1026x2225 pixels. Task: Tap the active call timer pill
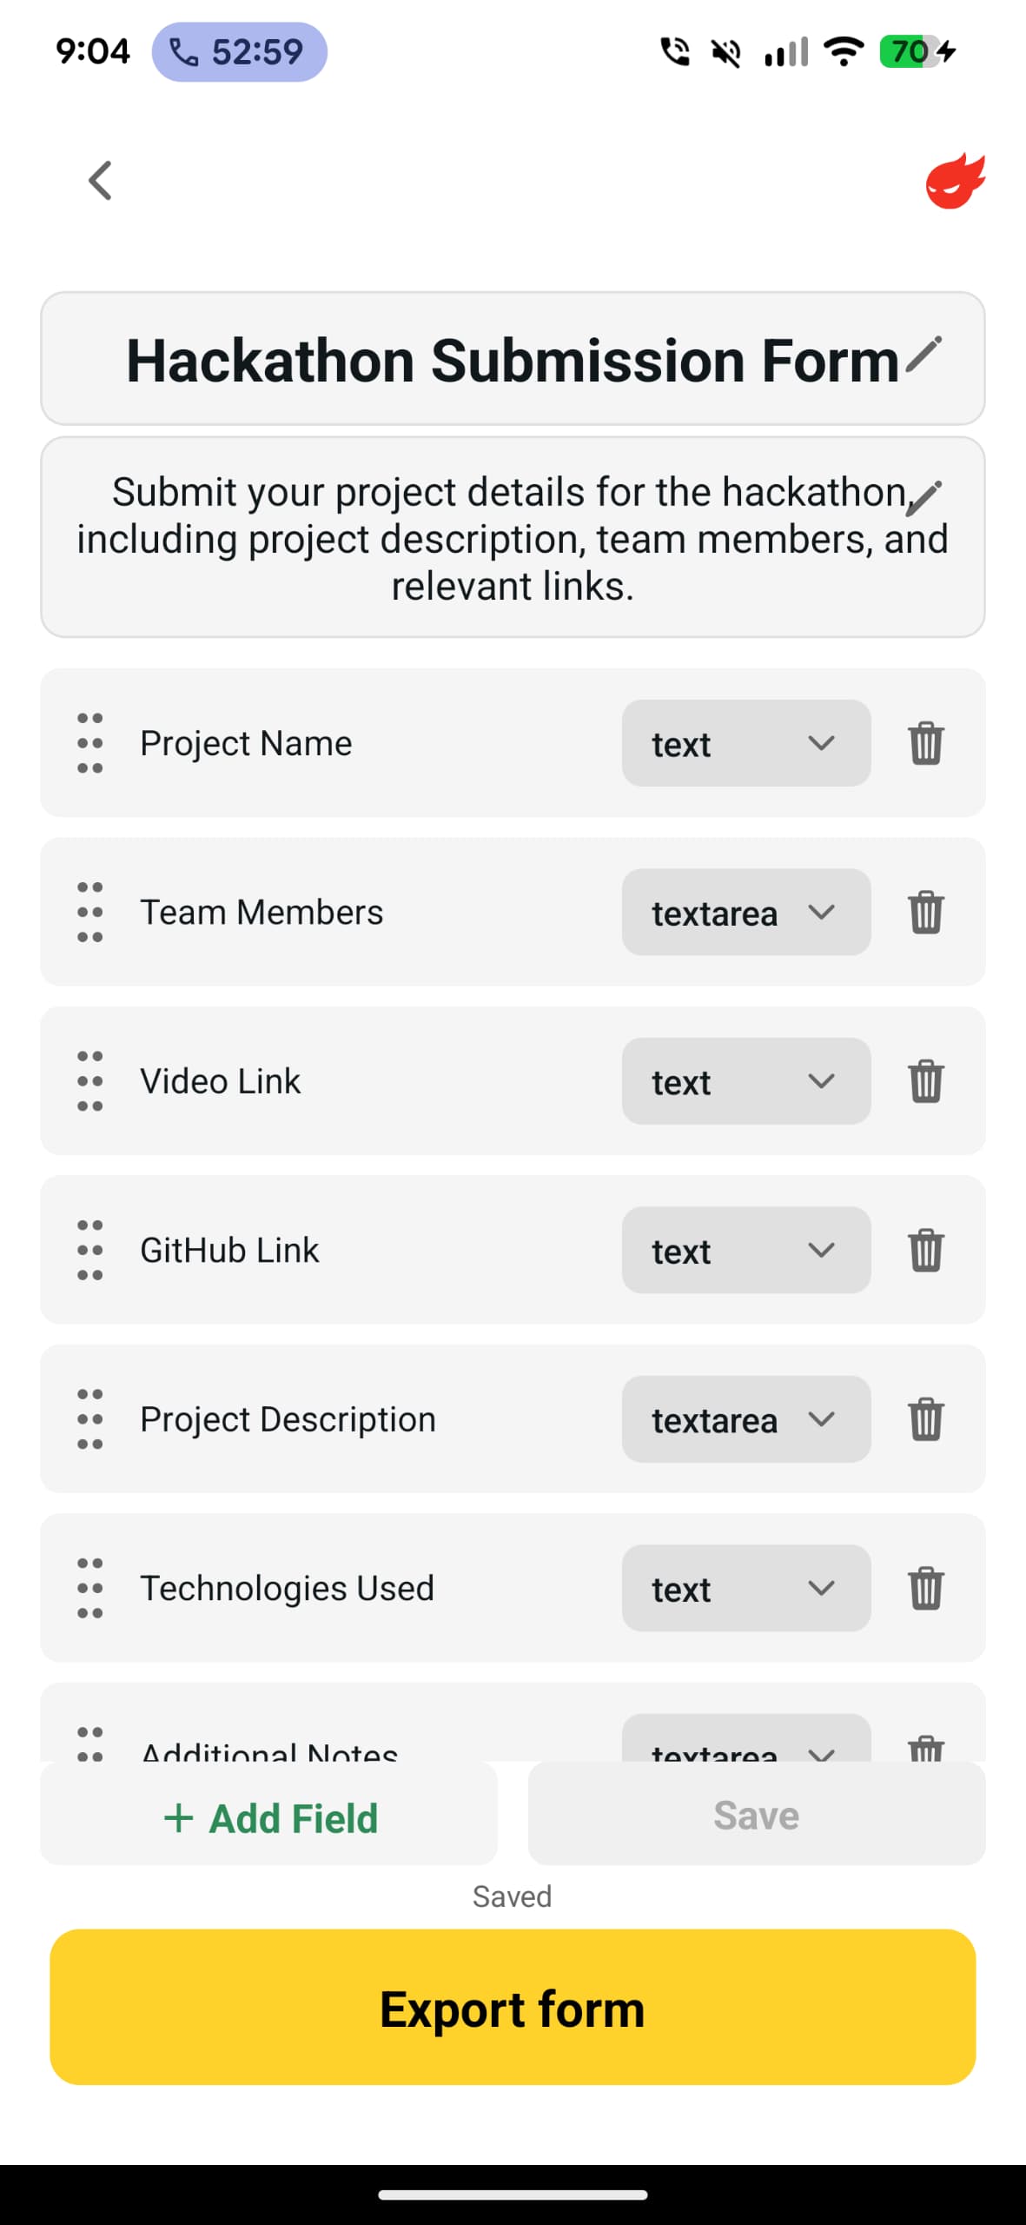point(239,52)
